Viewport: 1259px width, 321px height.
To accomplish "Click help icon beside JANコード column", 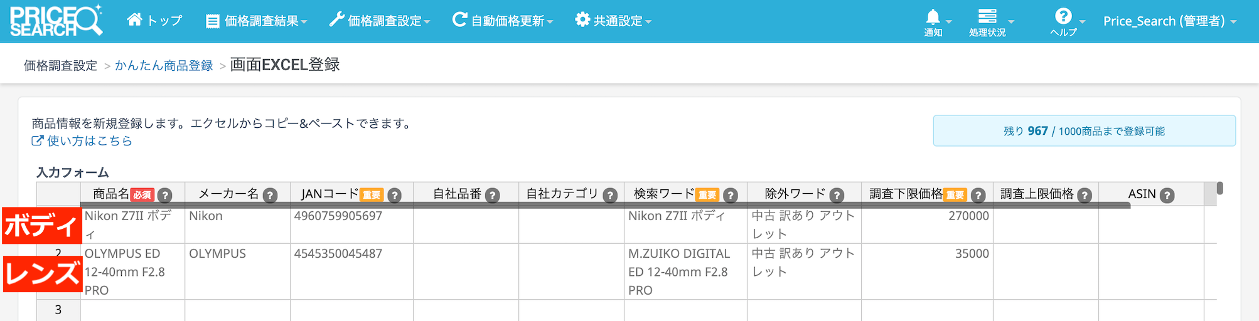I will (395, 196).
